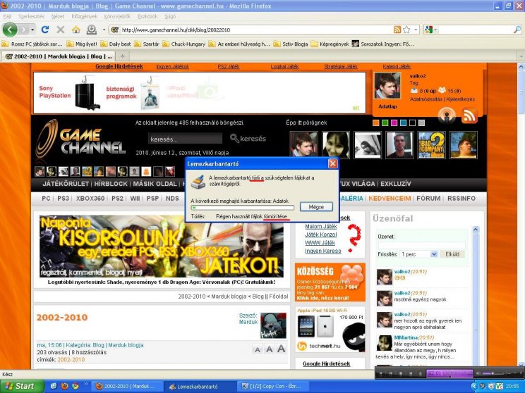Open the friends icon showing 15 (0)
The width and height of the screenshot is (525, 393).
click(x=442, y=90)
